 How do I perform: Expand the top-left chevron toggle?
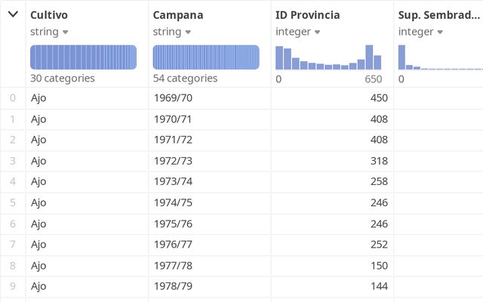(x=13, y=14)
